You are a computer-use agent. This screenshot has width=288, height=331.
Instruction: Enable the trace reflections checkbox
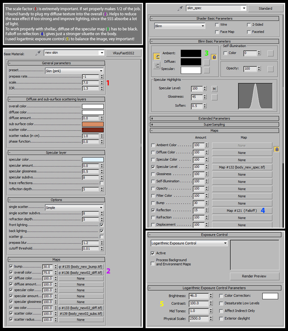(102, 183)
